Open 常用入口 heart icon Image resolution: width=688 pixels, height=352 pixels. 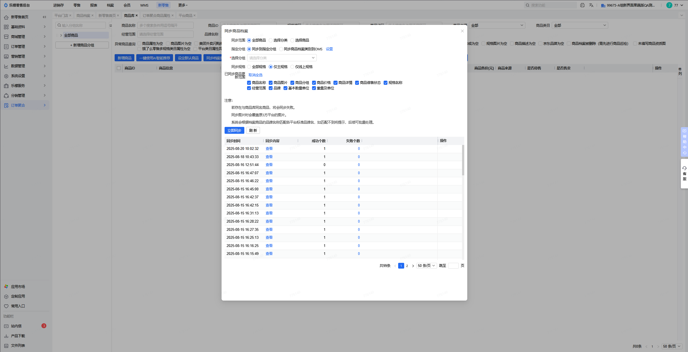[6, 306]
